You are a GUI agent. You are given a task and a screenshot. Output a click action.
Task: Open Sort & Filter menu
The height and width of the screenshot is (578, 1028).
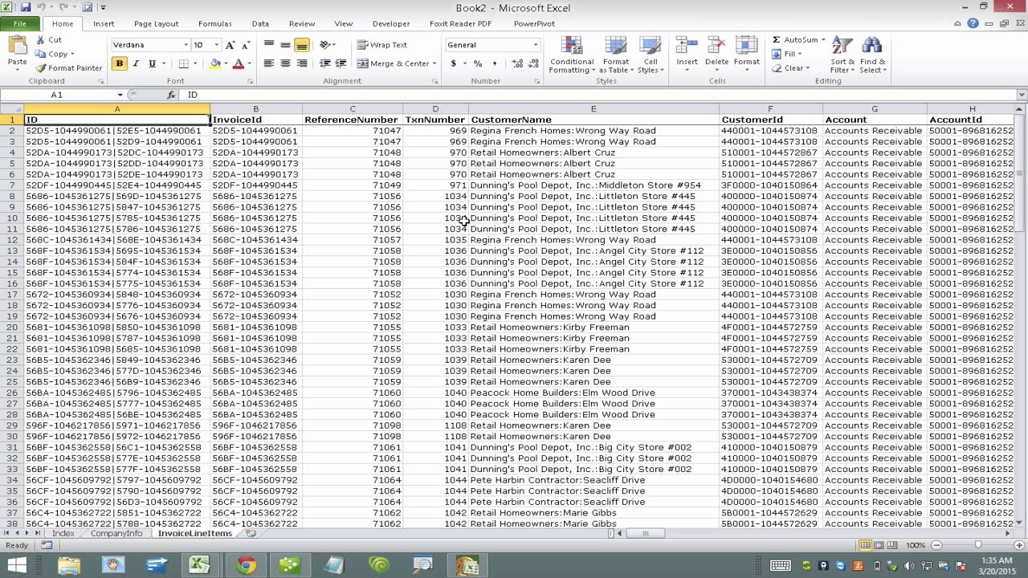click(842, 55)
